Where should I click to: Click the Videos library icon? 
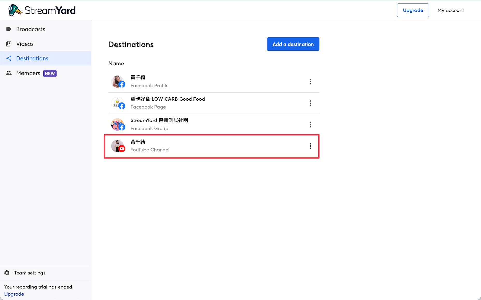(x=9, y=44)
